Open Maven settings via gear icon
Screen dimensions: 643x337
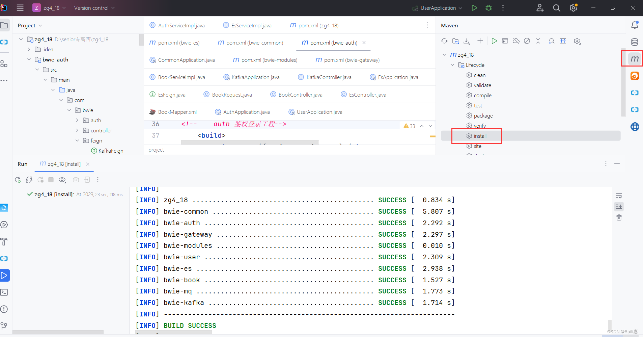point(577,41)
